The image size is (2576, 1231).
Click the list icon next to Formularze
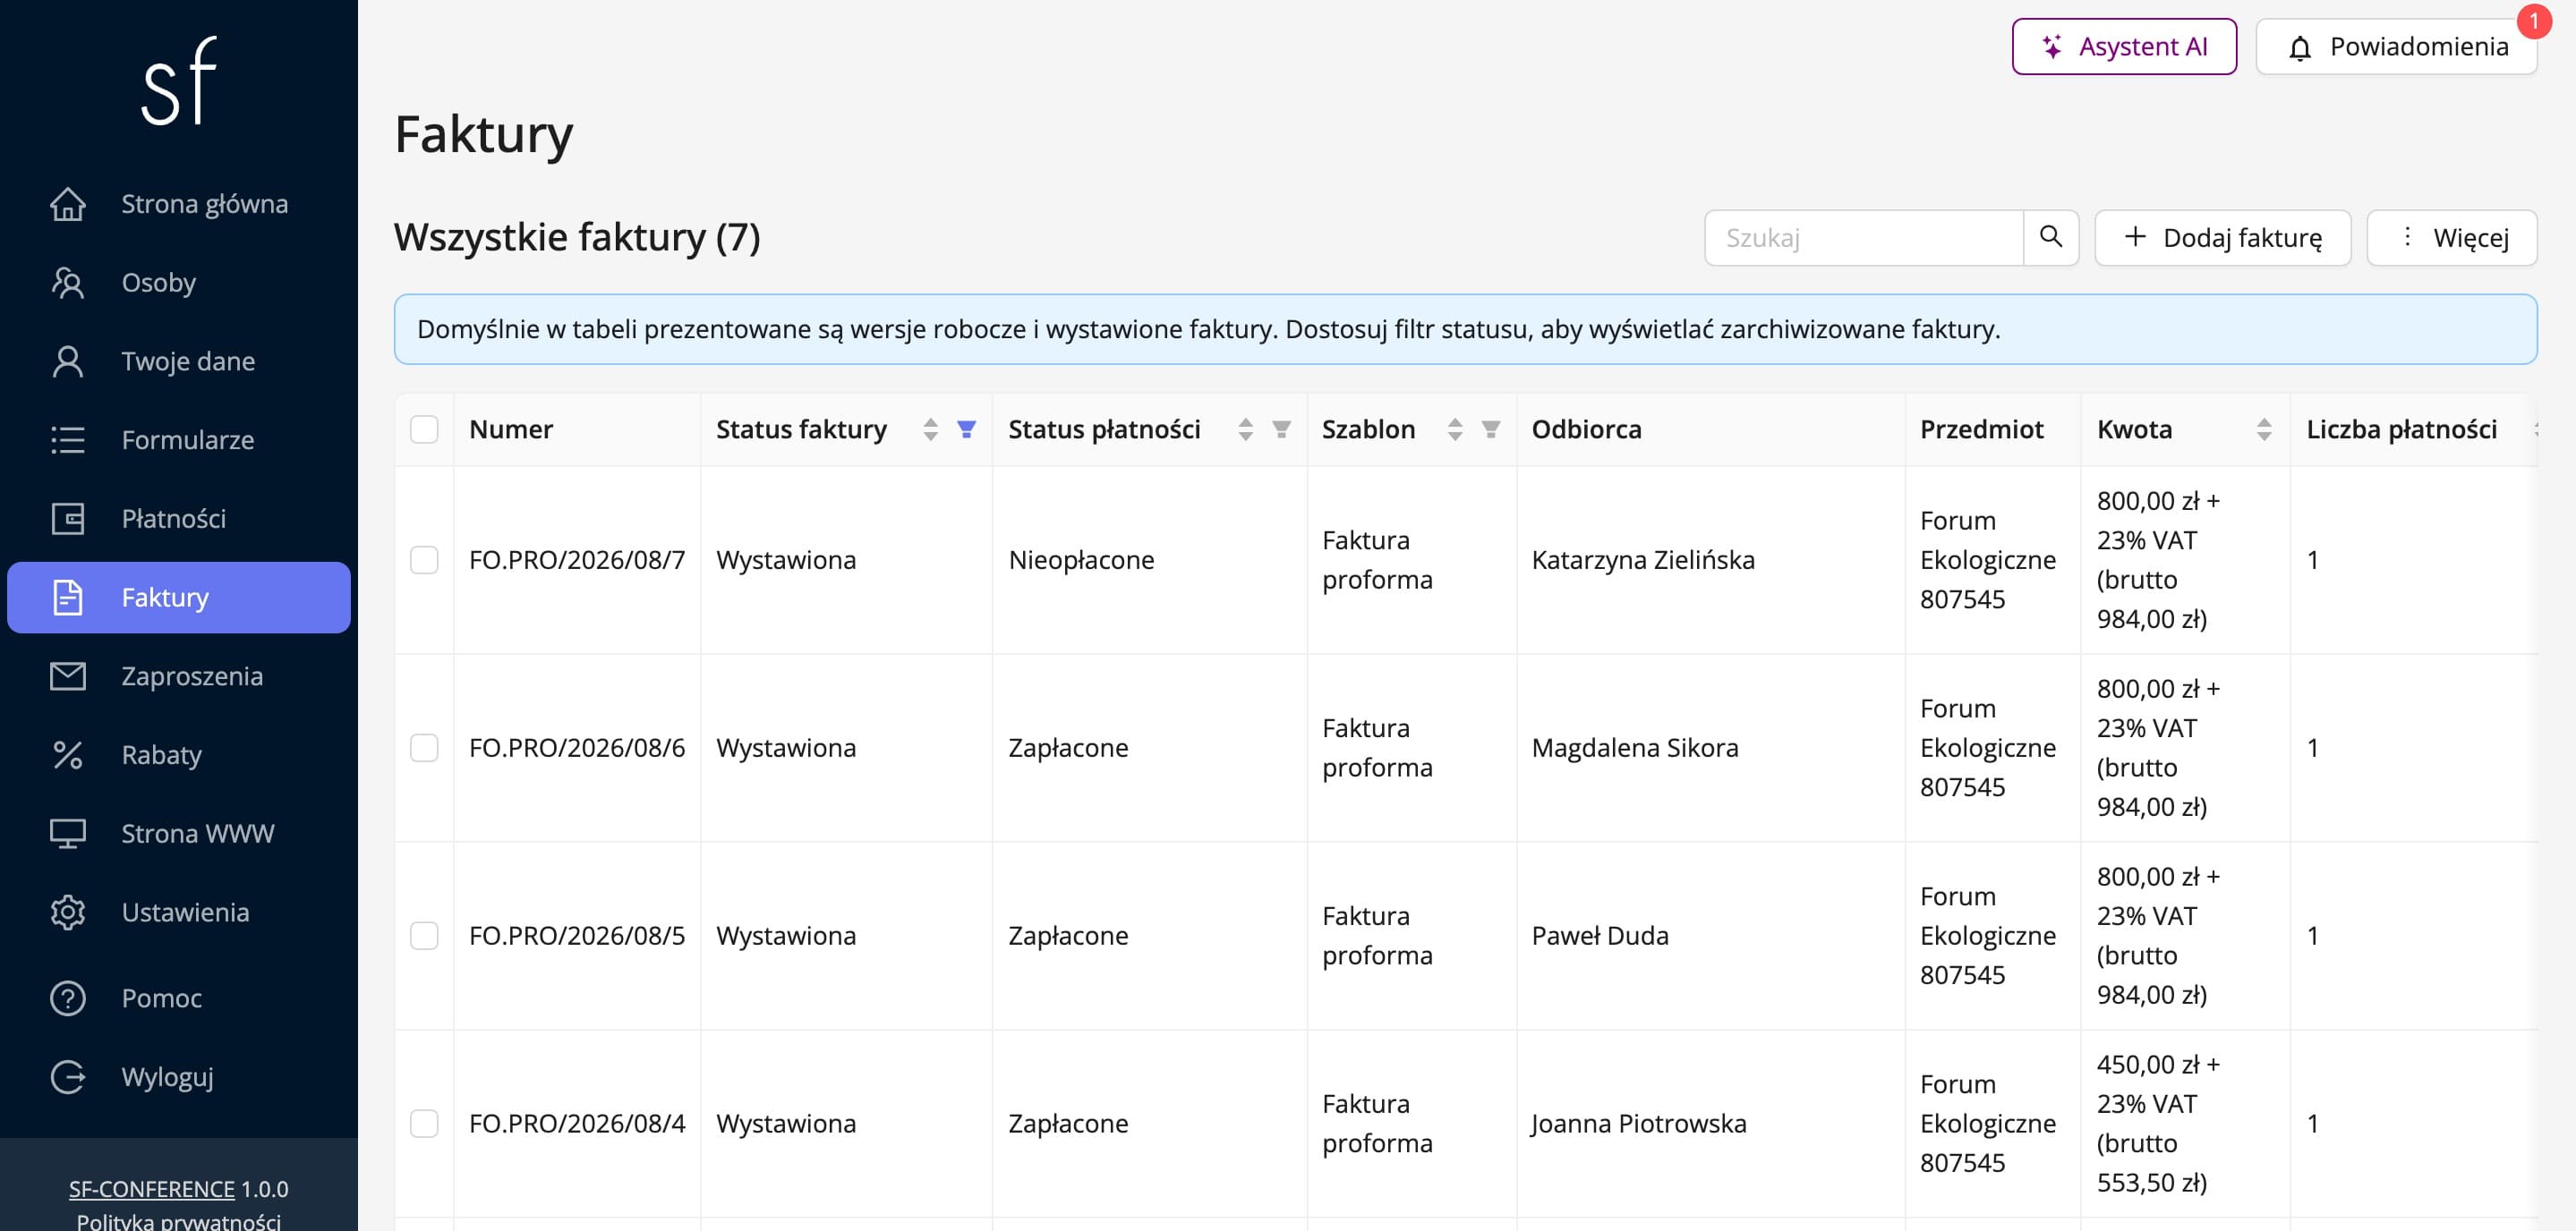coord(68,439)
